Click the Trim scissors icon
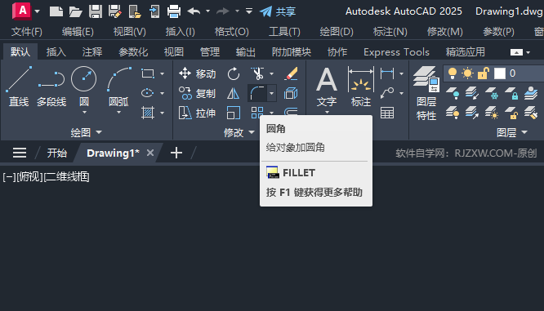 point(257,73)
